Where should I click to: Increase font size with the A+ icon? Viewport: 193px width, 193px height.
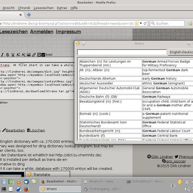[x=18, y=55]
